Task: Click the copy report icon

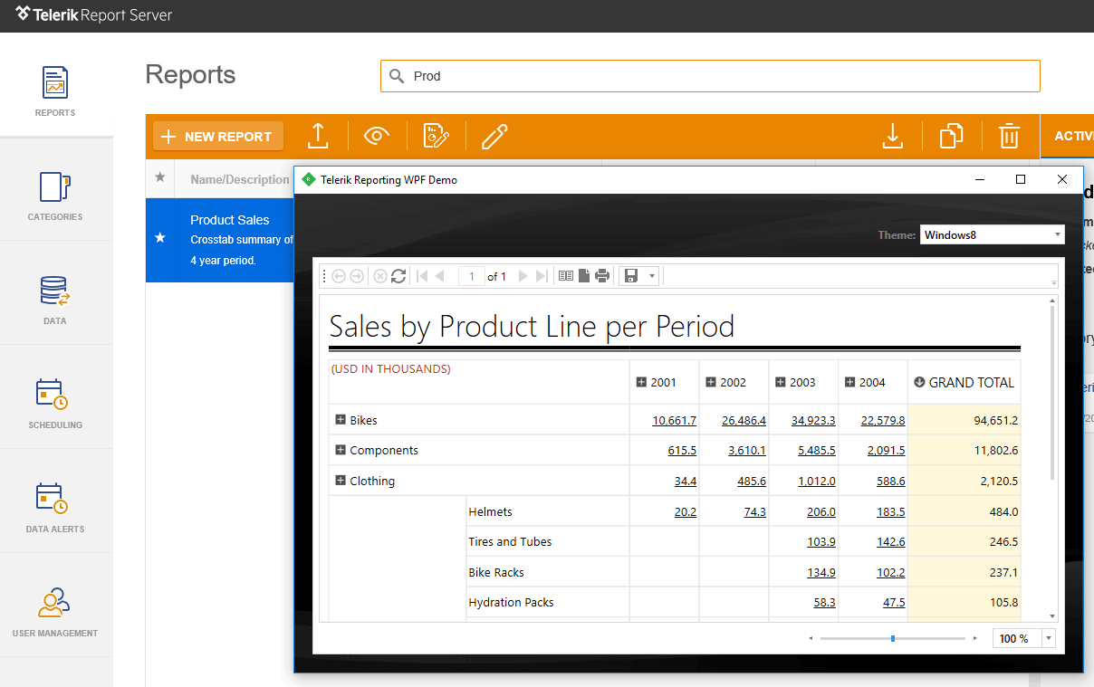Action: pyautogui.click(x=951, y=136)
